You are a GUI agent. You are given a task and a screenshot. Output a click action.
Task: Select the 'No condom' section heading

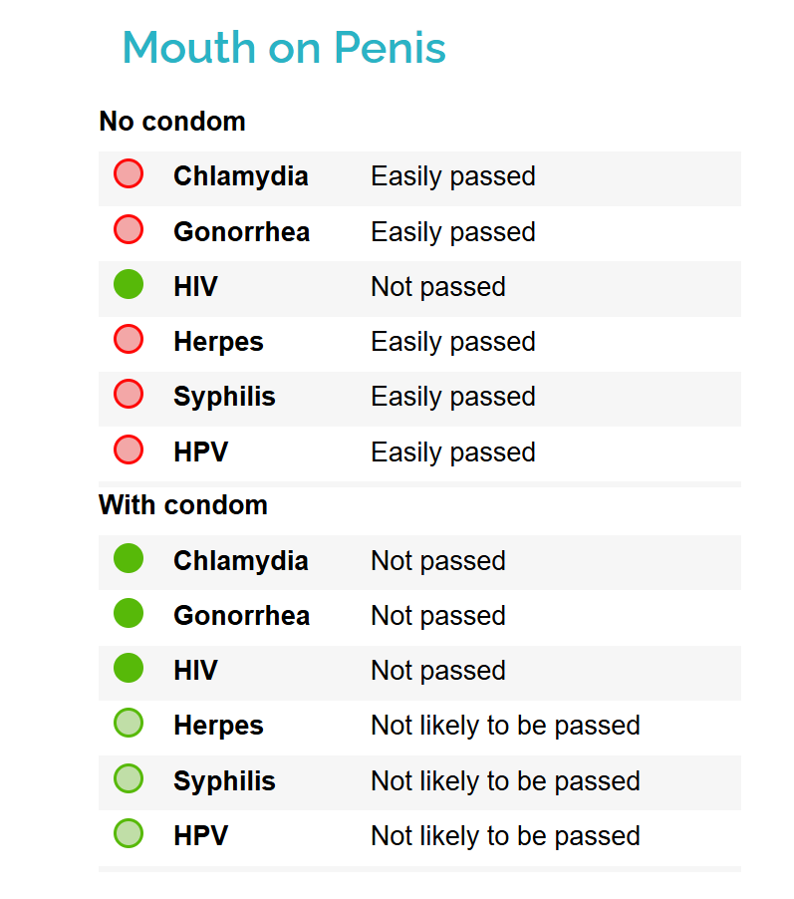tap(172, 122)
